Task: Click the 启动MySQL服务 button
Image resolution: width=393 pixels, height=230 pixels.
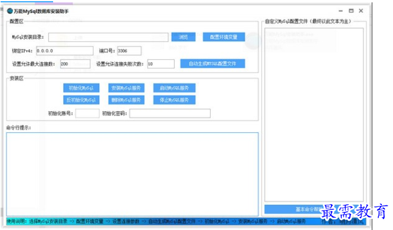Action: 174,88
